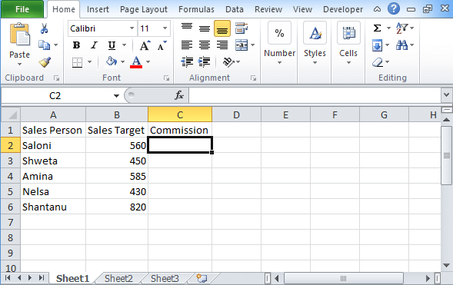Screen dimensions: 453x285
Task: Click the Insert Function fx icon
Action: tap(179, 95)
